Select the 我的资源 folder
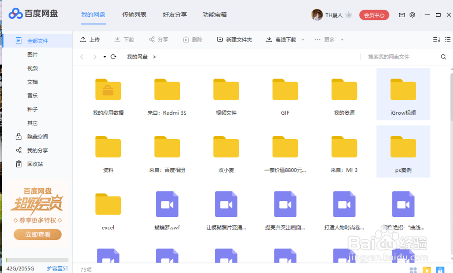Viewport: 453px width, 273px height. [344, 97]
